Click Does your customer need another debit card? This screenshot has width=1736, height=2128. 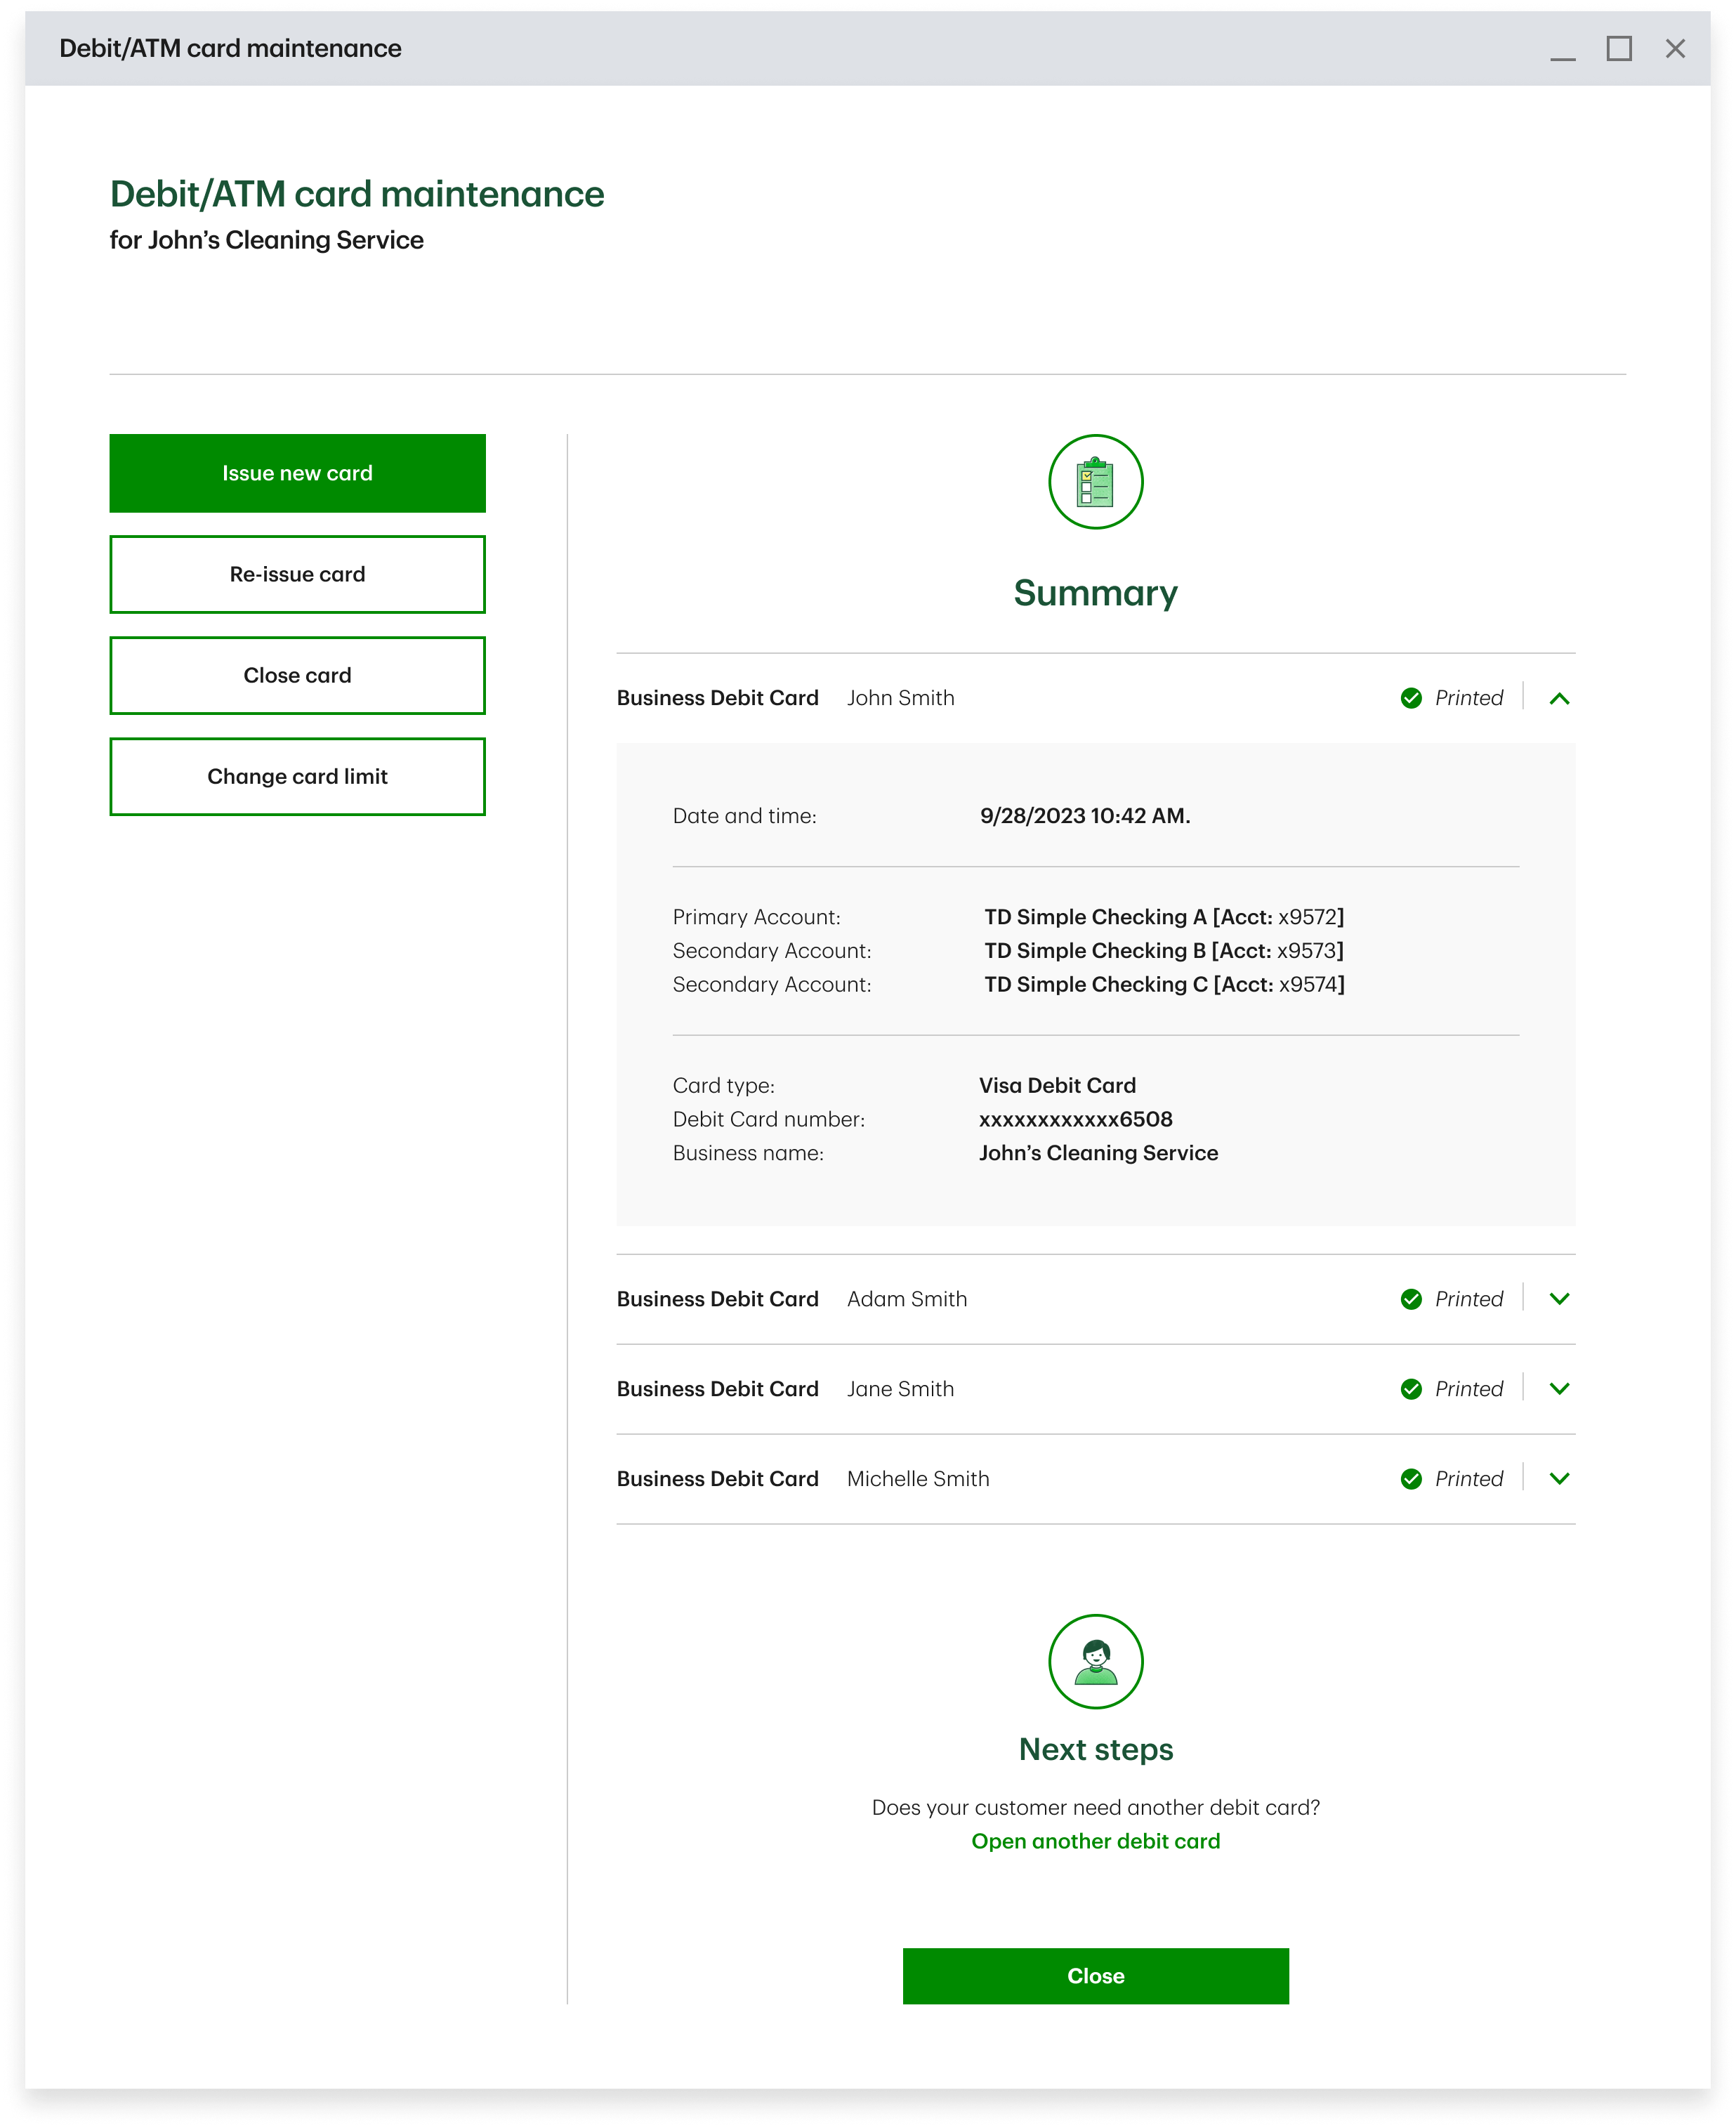pos(1095,1808)
